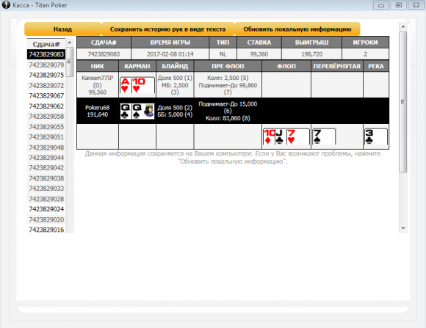Click Сохранить историю рук в виде текста
Screen dimensions: 426x328
click(167, 29)
